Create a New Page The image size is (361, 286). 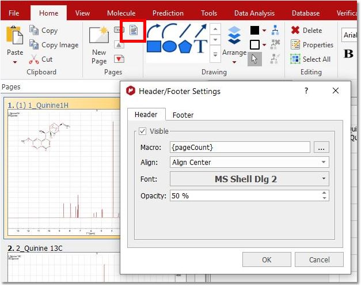pos(99,46)
